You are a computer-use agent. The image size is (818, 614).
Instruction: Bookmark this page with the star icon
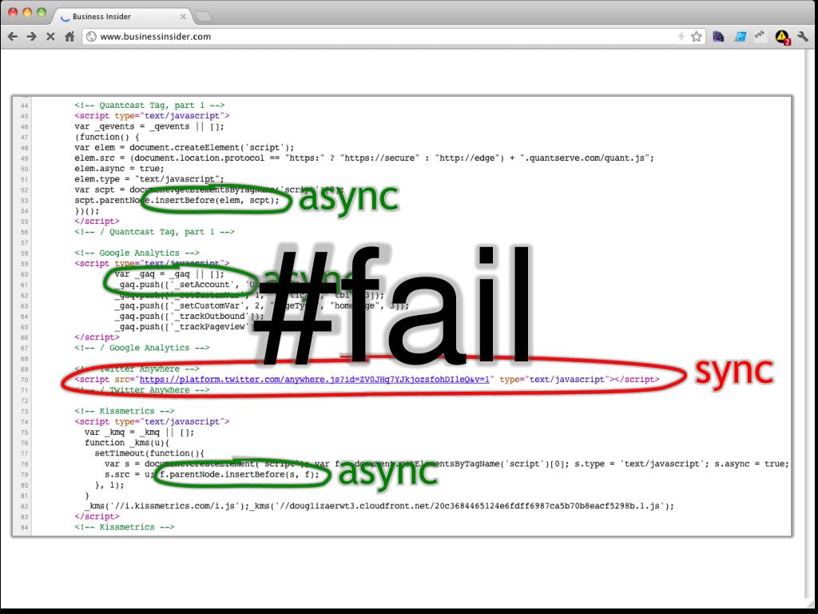click(696, 37)
